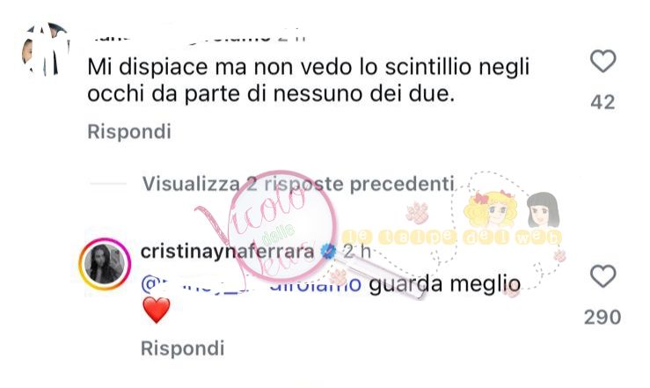Image resolution: width=650 pixels, height=388 pixels.
Task: Select the "Mi dispiace ma non vedo" comment text
Action: (x=309, y=80)
